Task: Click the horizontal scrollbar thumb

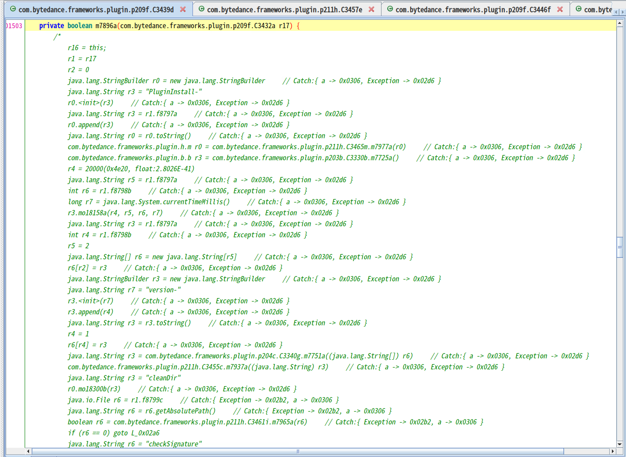Action: [298, 451]
